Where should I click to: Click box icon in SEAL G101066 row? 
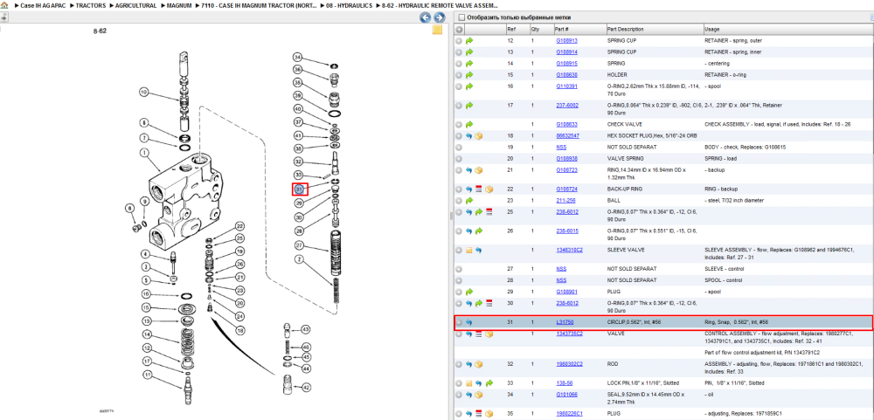(x=479, y=395)
